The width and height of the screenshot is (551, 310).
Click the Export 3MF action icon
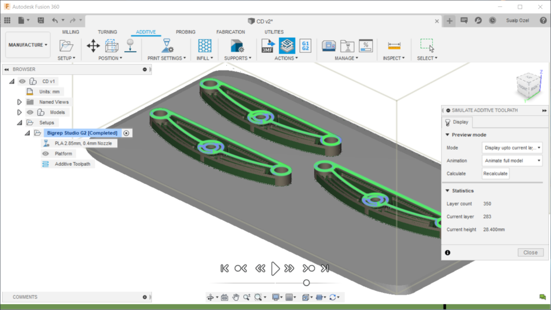267,46
